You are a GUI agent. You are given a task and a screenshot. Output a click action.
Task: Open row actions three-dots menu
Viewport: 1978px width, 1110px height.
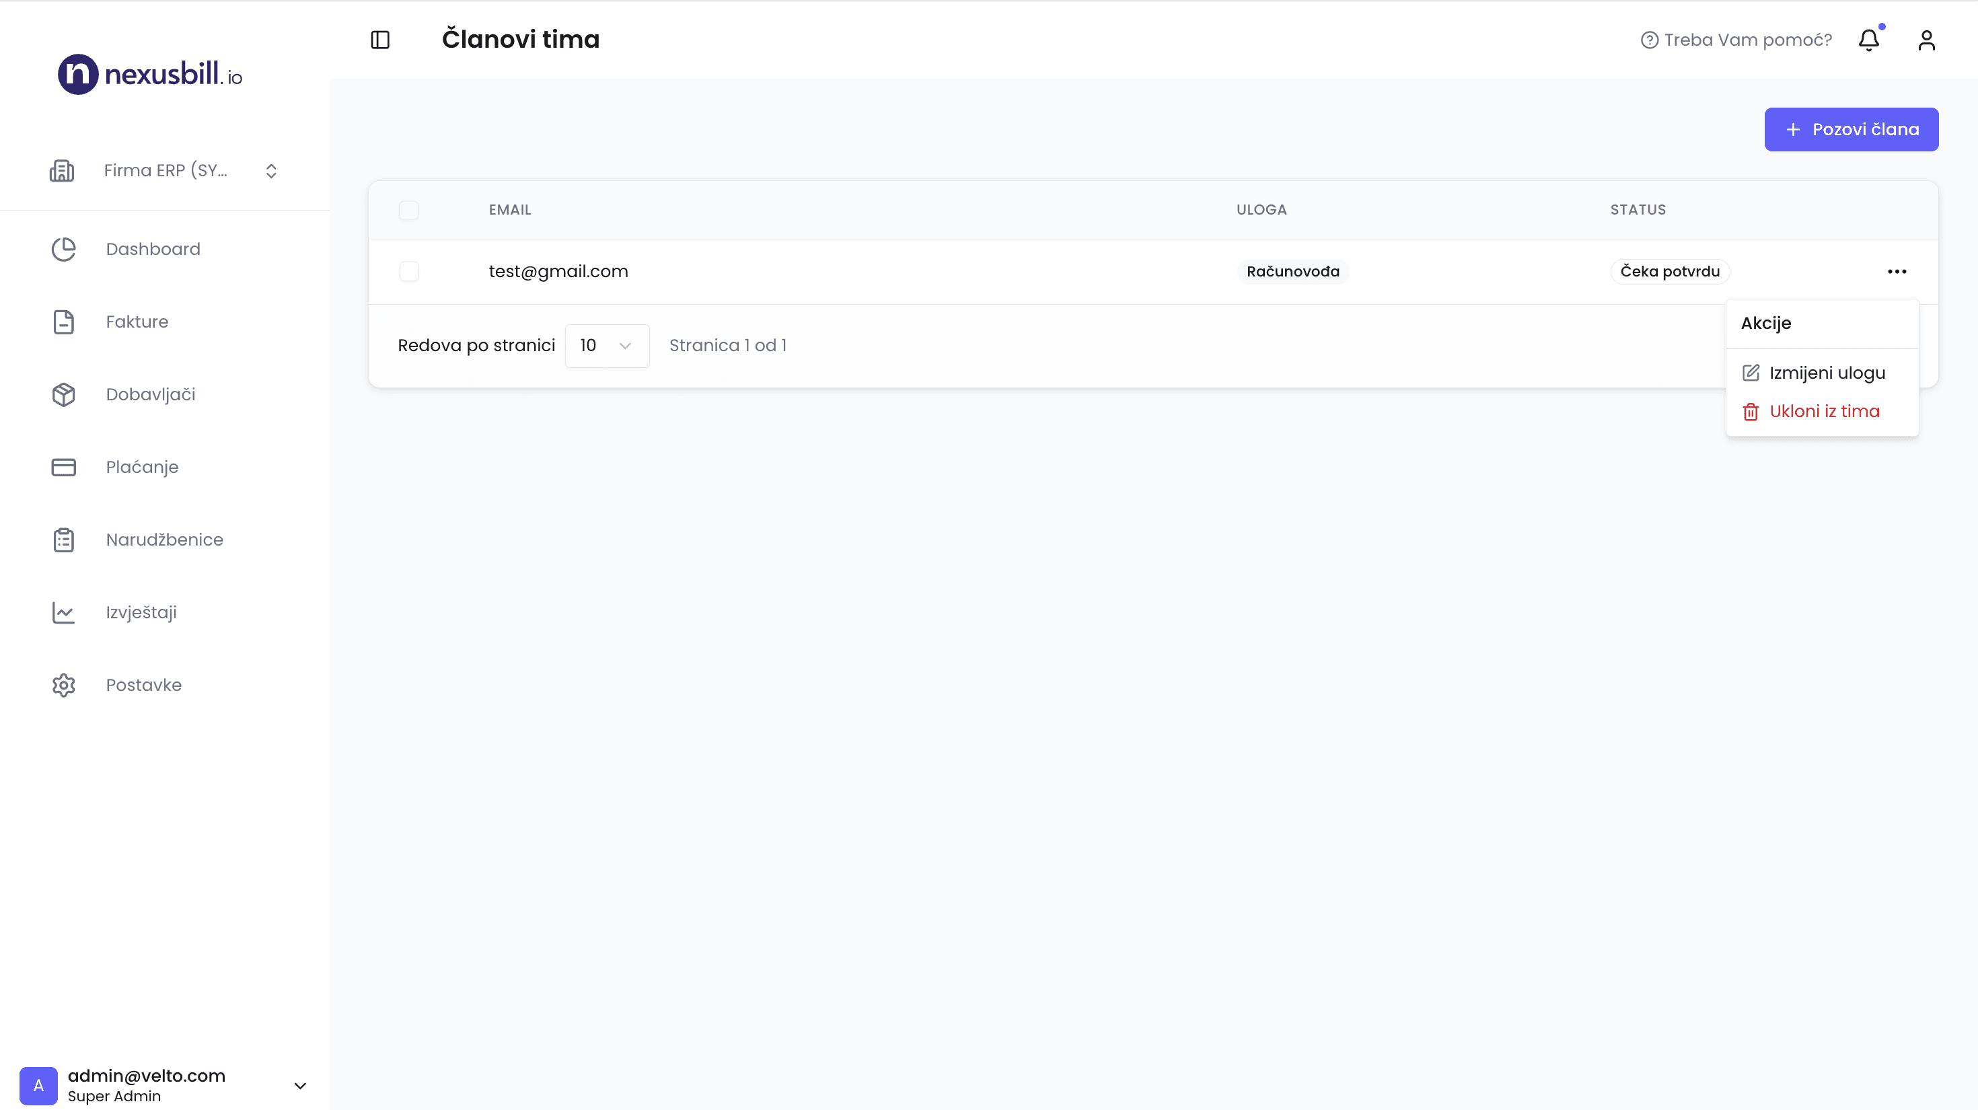point(1897,272)
